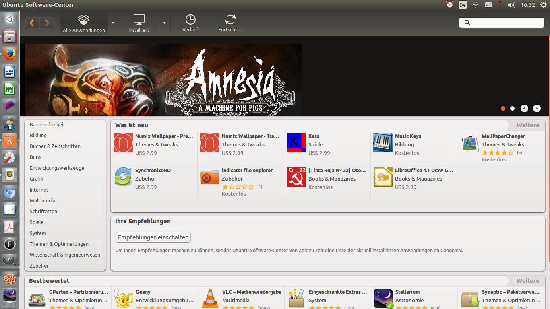The image size is (550, 309).
Task: Open the De keyboard layout indicator
Action: tap(463, 5)
